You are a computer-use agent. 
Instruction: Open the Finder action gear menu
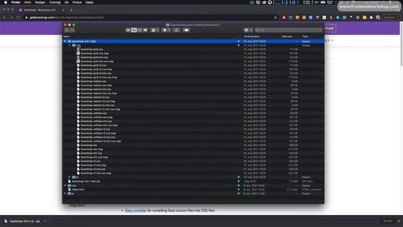tap(166, 30)
